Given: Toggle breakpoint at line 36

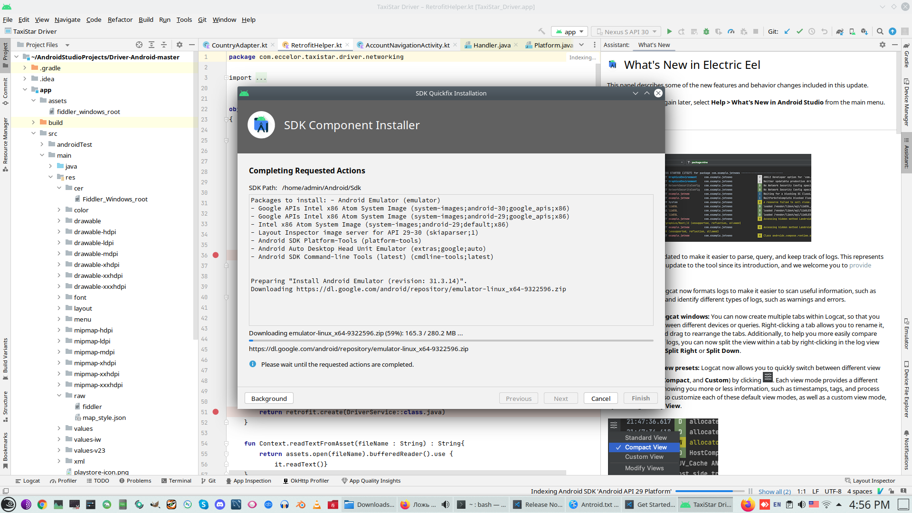Looking at the screenshot, I should click(216, 255).
